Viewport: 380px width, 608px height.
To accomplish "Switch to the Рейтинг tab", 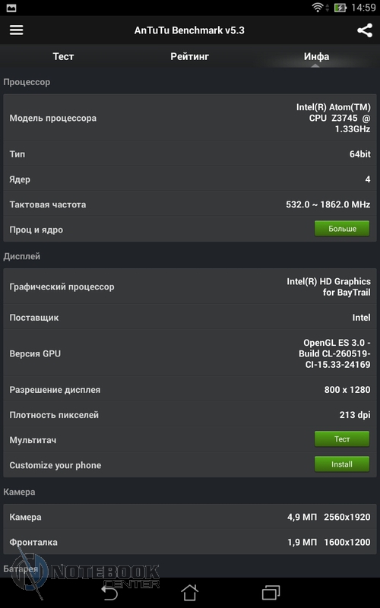I will (189, 56).
